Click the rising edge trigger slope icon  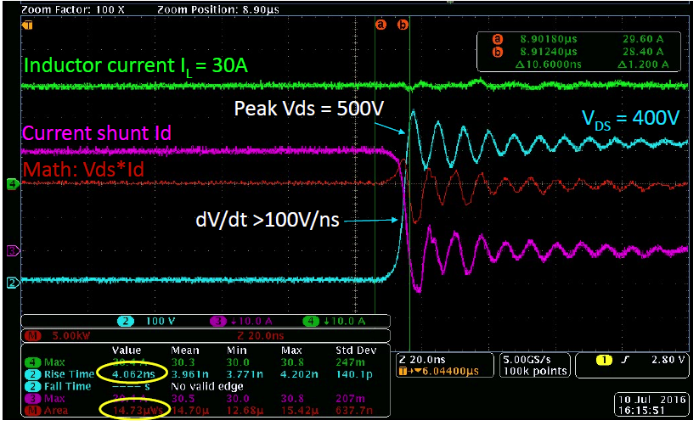coord(625,360)
